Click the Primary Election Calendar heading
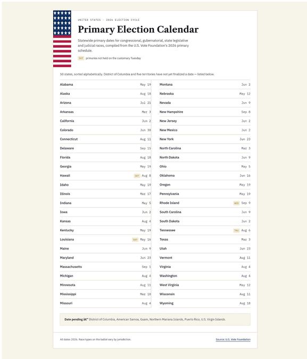Viewport: 307px width, 359px height. [138, 29]
